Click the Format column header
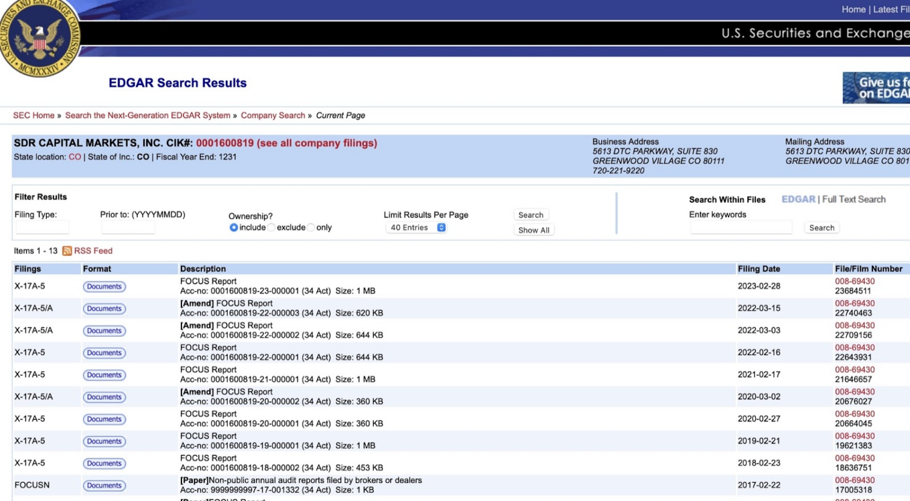The image size is (910, 501). [x=97, y=269]
